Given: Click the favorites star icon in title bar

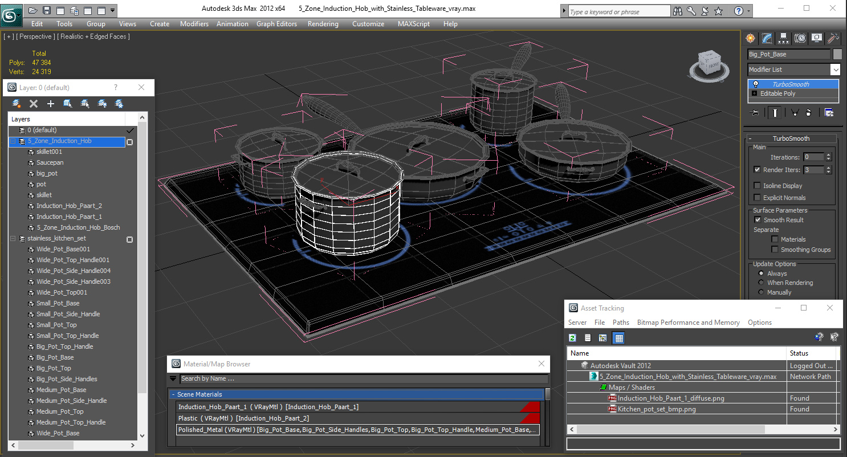Looking at the screenshot, I should (x=719, y=11).
